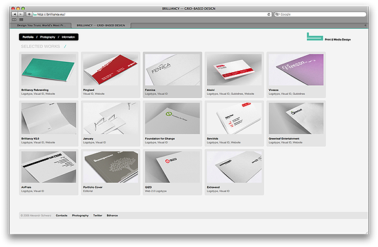378x247 pixels.
Task: Click the Portfolio Cover title text
Action: click(x=93, y=187)
